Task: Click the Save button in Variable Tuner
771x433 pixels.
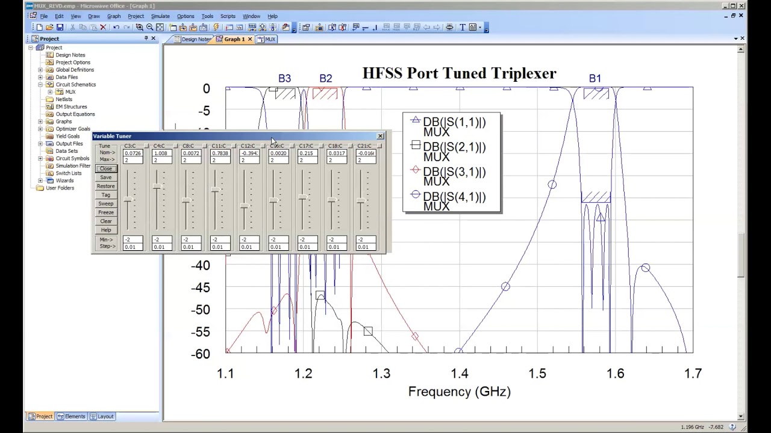Action: [x=106, y=177]
